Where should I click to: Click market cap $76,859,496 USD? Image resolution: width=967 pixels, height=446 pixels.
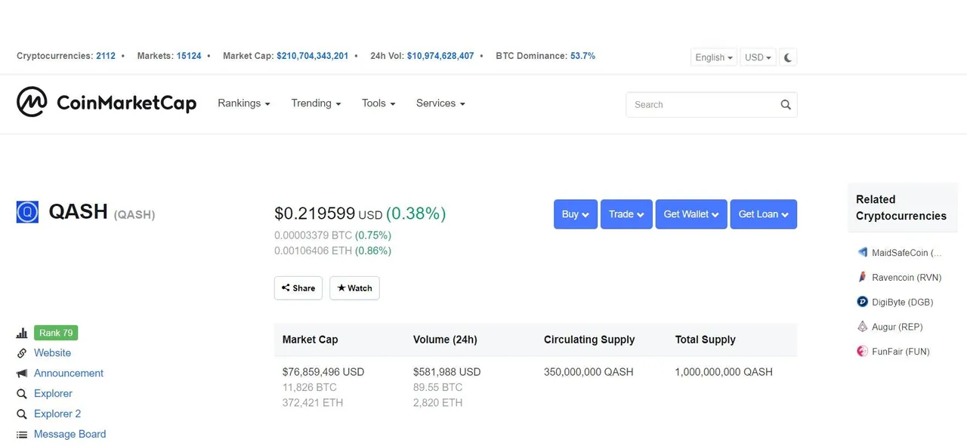(x=323, y=372)
